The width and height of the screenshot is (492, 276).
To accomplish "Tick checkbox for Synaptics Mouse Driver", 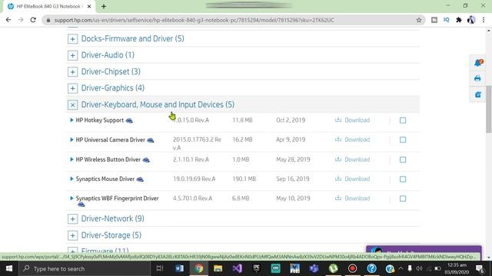I will [403, 179].
